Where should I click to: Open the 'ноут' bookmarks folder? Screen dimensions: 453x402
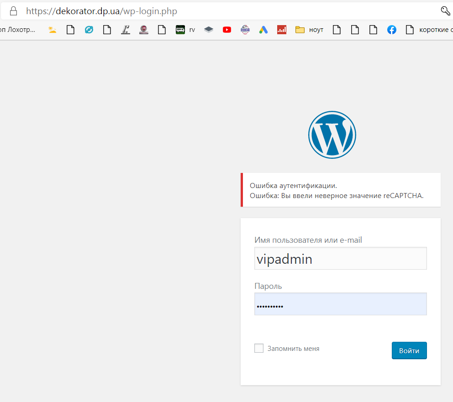tap(309, 30)
